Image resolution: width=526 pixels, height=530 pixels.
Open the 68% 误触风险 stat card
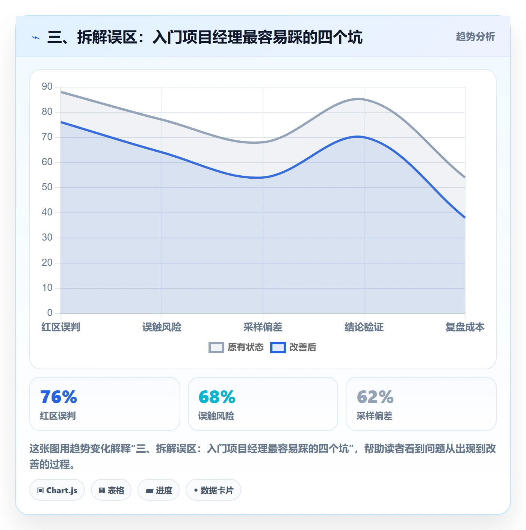click(263, 404)
